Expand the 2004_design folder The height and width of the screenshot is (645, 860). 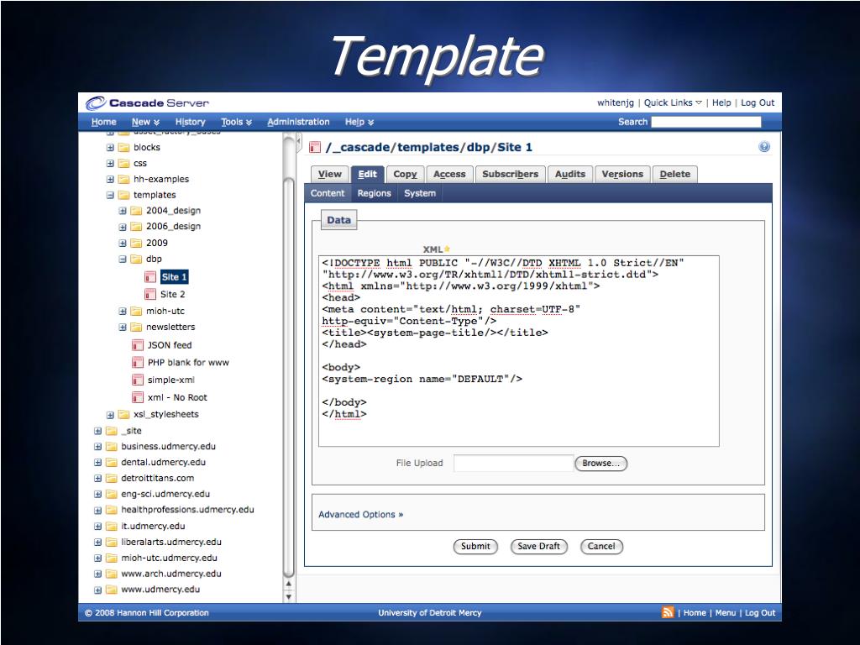[123, 211]
